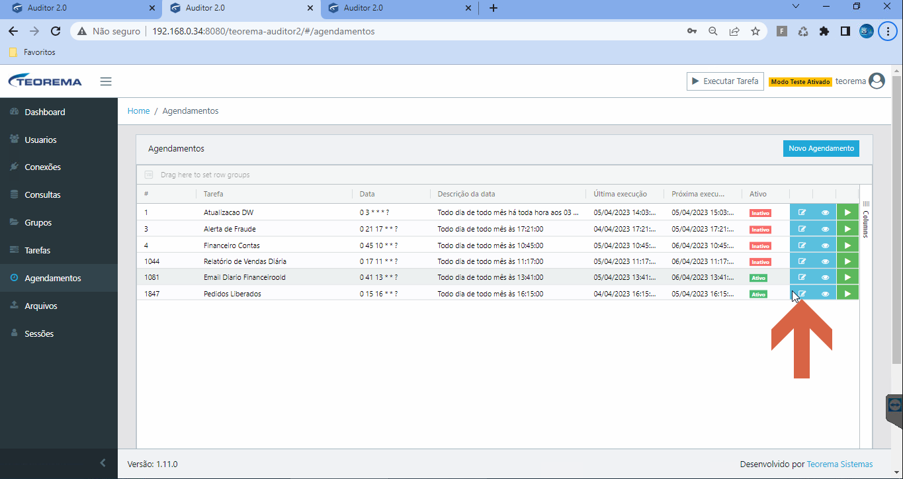Viewport: 903px width, 479px height.
Task: View Email Diario Financeiroold details
Action: pos(825,277)
